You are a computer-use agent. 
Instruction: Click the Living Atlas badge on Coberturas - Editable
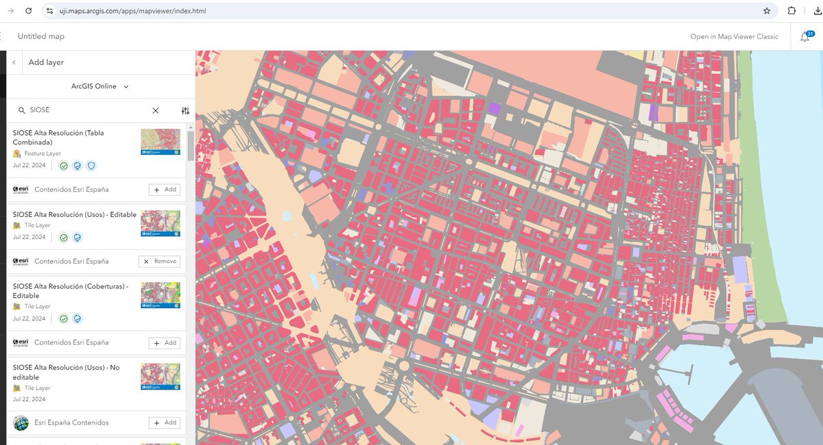click(77, 318)
